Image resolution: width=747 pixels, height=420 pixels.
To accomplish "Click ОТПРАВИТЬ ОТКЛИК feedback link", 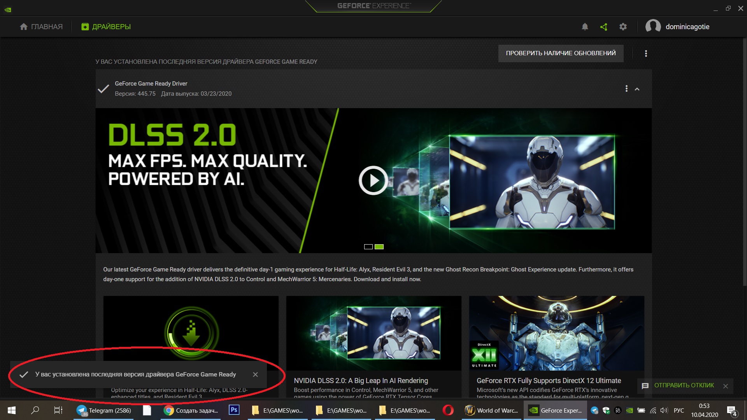I will coord(684,385).
